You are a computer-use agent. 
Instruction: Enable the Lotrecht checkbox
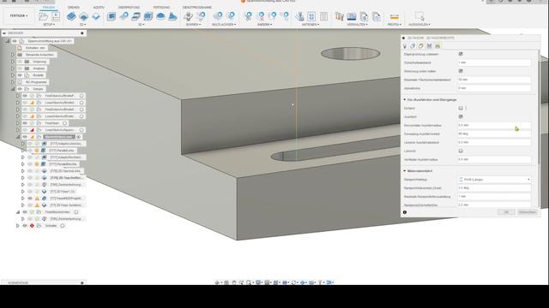coord(461,151)
